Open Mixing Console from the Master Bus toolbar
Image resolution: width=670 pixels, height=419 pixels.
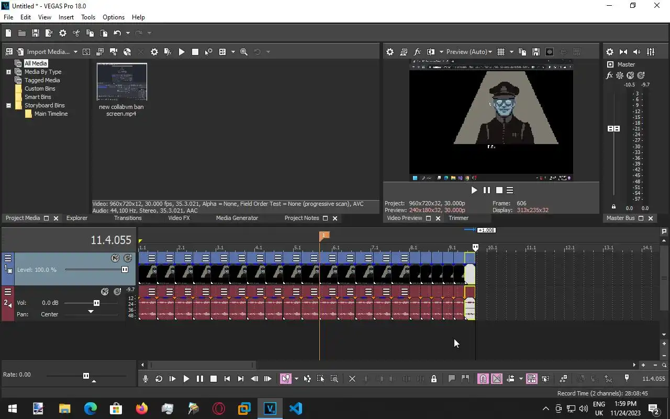(x=651, y=52)
